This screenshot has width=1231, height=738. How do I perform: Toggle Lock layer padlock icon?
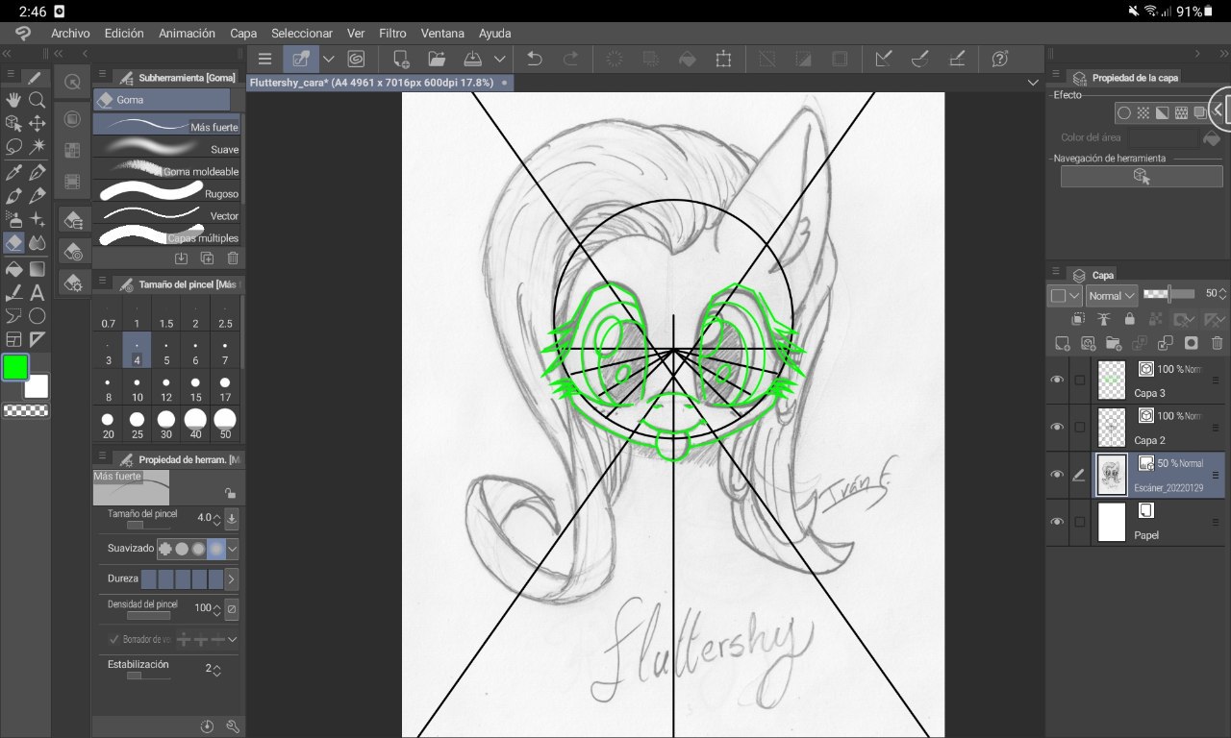coord(1129,319)
